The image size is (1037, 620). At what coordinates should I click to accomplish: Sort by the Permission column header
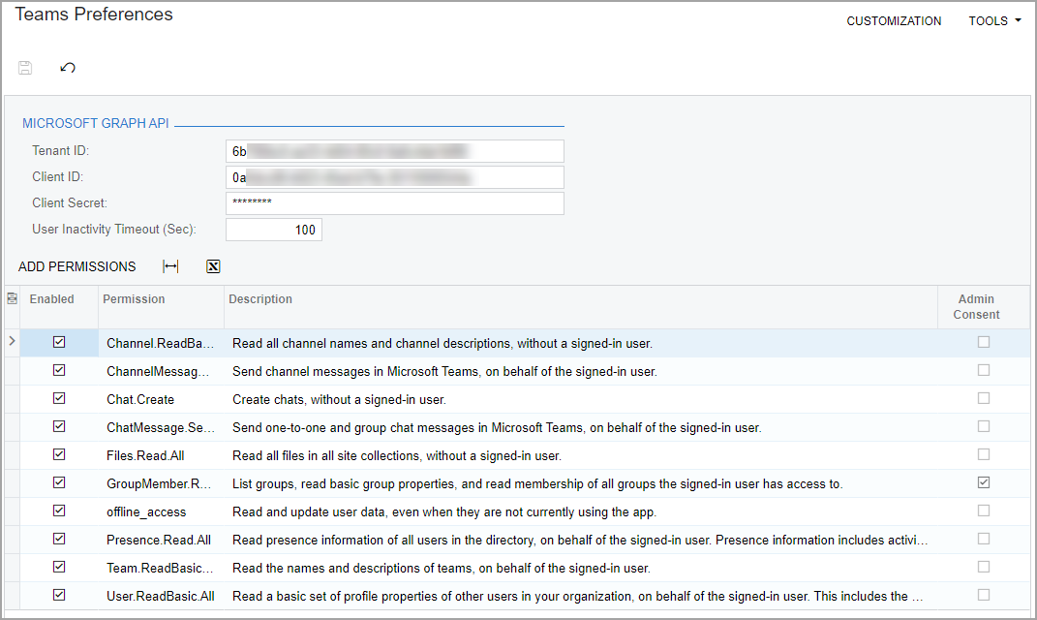click(135, 299)
